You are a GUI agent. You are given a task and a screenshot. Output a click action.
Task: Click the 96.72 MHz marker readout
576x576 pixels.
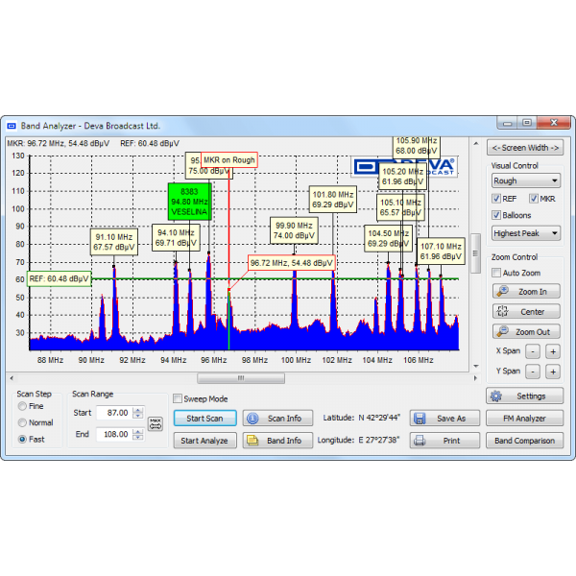(x=292, y=263)
